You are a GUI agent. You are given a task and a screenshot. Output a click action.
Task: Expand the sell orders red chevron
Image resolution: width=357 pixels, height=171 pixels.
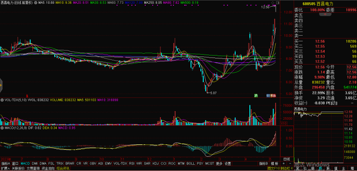click(325, 14)
